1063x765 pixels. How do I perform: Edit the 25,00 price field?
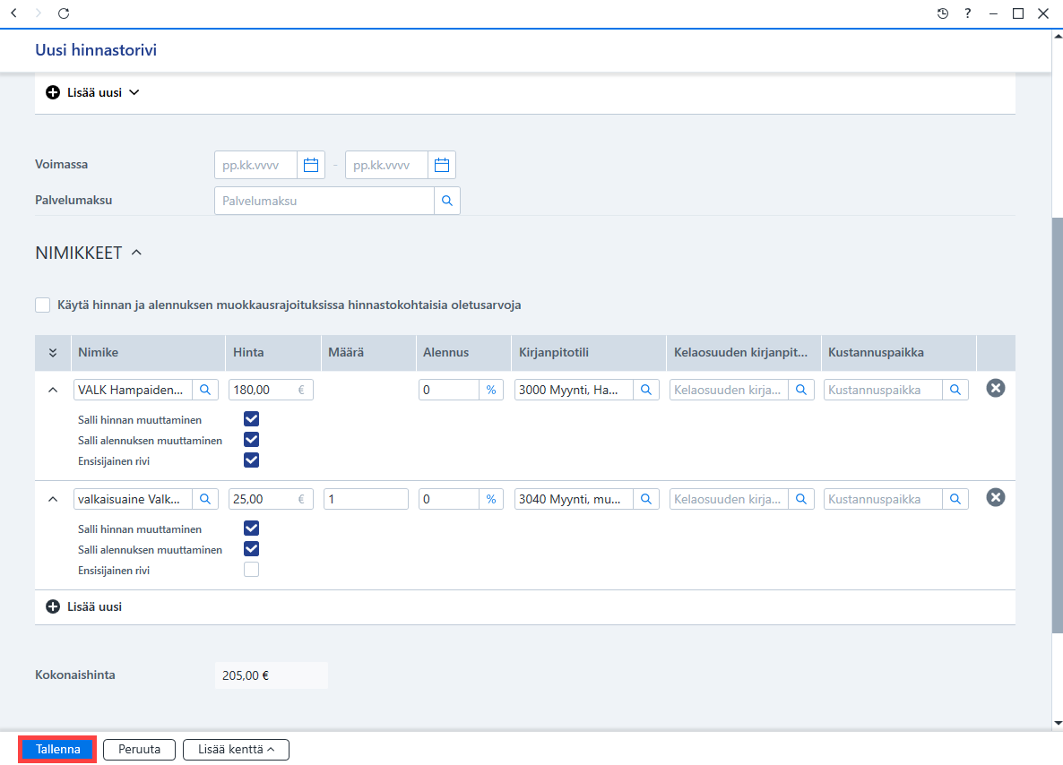click(271, 499)
